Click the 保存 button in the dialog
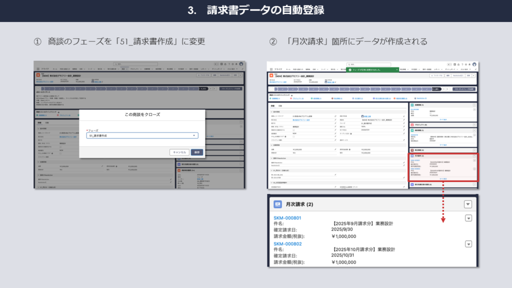This screenshot has width=512, height=288. coord(197,152)
